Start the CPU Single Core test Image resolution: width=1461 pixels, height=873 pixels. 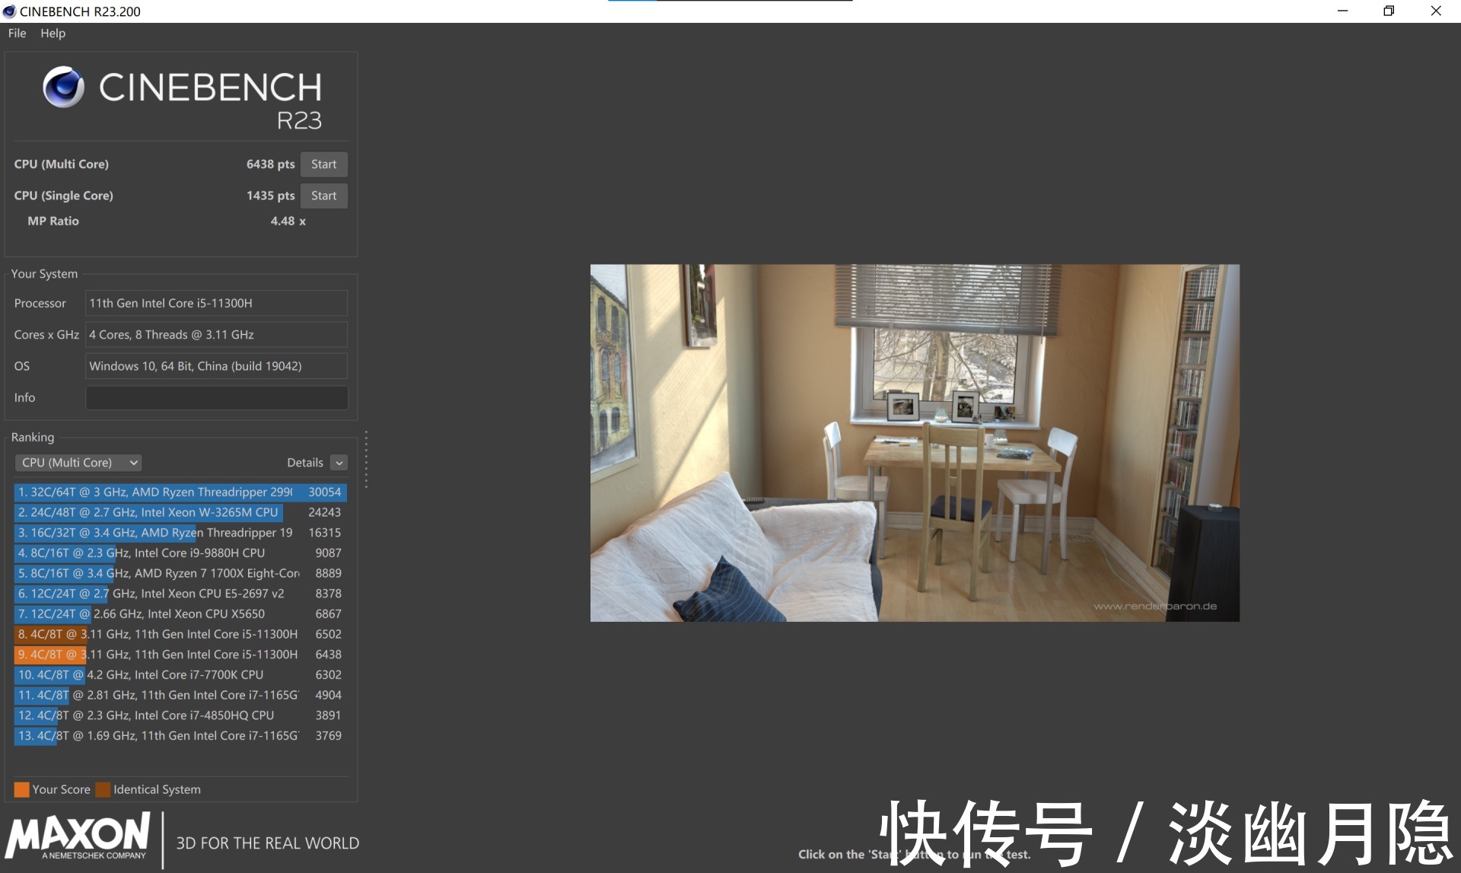[x=323, y=196]
